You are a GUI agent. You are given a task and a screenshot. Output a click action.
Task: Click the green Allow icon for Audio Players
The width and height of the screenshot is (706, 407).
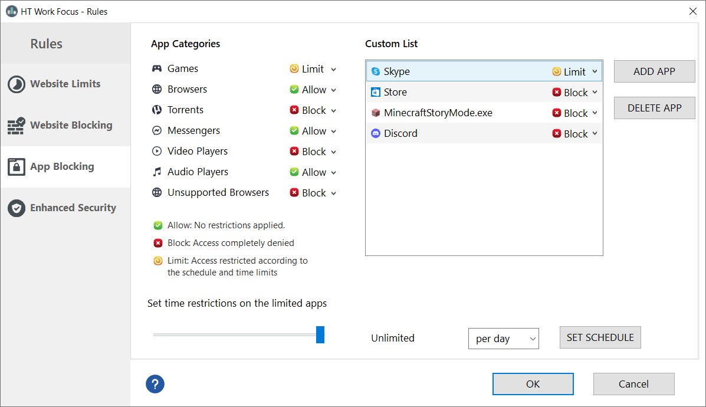(x=294, y=172)
